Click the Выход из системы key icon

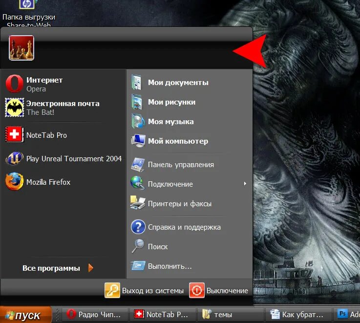pos(112,290)
